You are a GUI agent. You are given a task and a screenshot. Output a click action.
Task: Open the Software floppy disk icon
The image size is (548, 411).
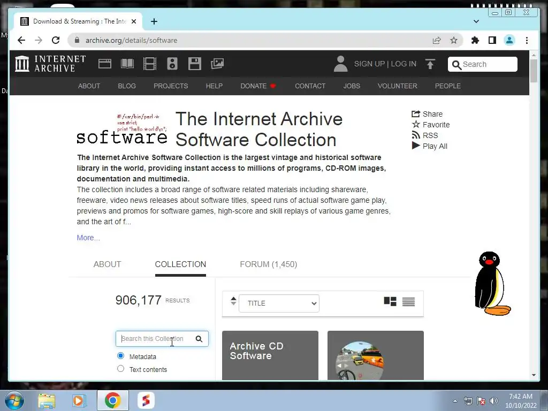[x=195, y=64]
